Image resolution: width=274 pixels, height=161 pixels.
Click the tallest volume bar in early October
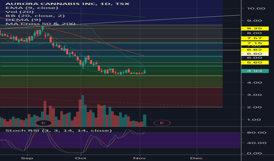pyautogui.click(x=83, y=111)
